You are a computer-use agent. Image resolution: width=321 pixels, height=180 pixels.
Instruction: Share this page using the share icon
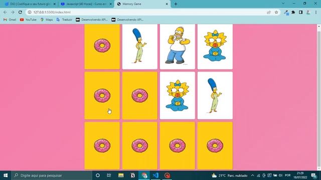click(269, 12)
